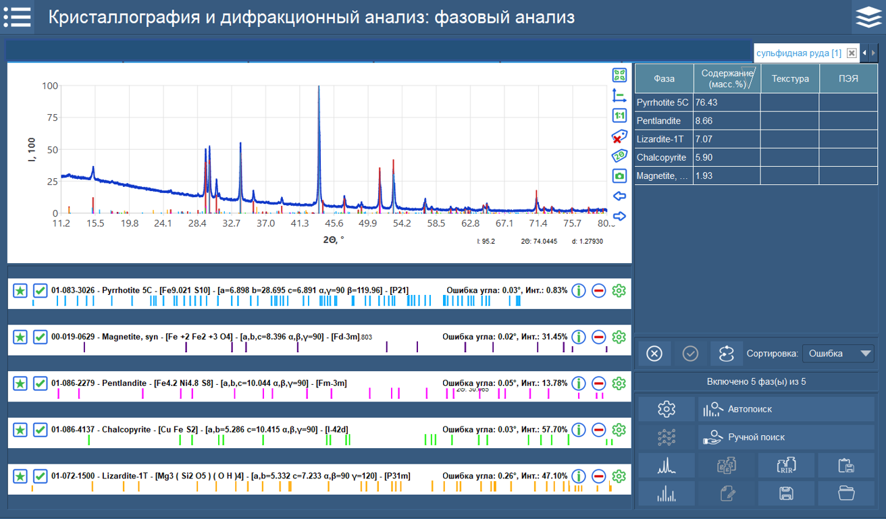Open the hamburger menu top-left
The height and width of the screenshot is (519, 886).
click(18, 17)
